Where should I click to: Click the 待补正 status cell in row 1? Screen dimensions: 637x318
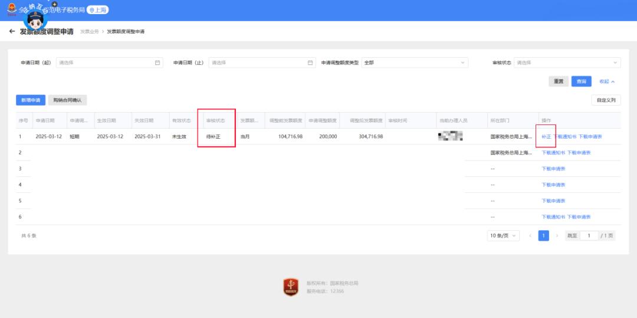pyautogui.click(x=214, y=137)
